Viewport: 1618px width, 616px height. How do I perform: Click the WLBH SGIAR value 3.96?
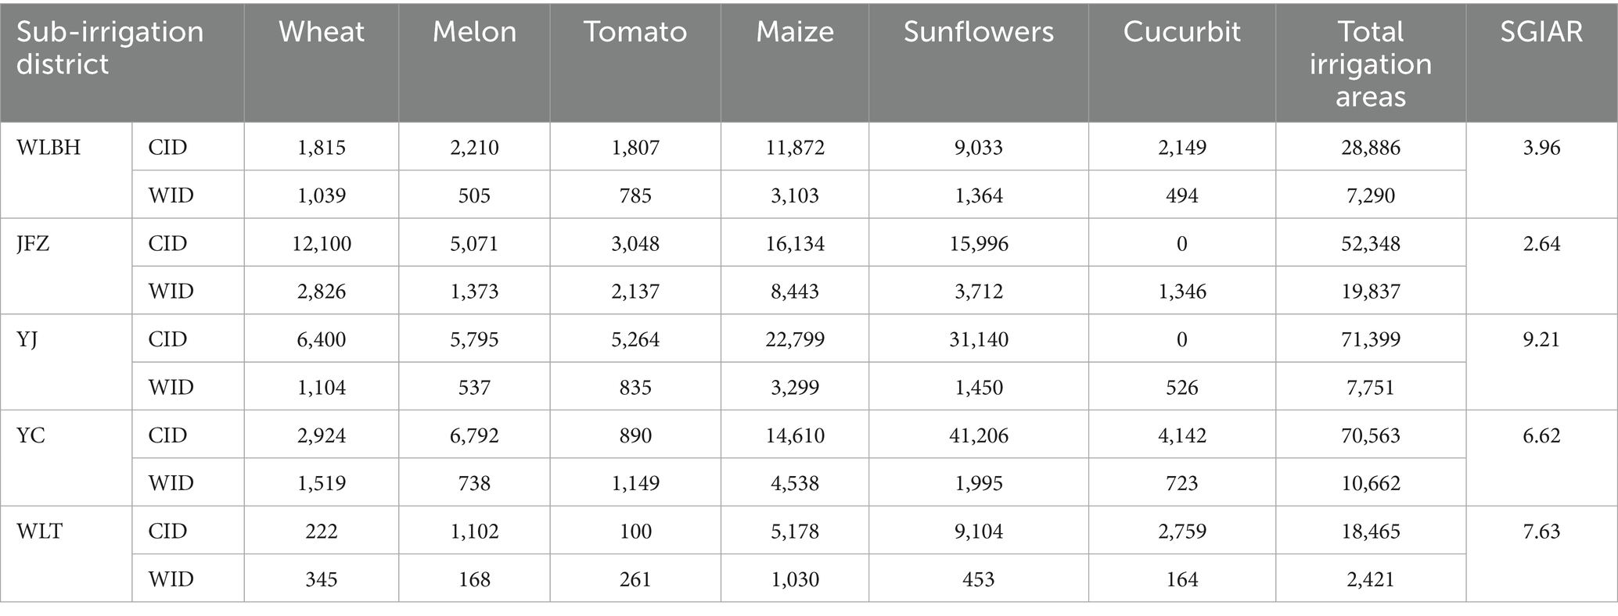tap(1541, 148)
